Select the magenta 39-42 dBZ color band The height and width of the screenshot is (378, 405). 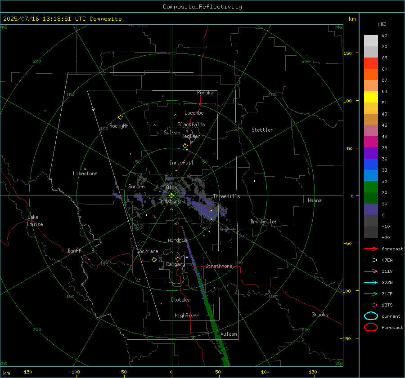pos(371,142)
